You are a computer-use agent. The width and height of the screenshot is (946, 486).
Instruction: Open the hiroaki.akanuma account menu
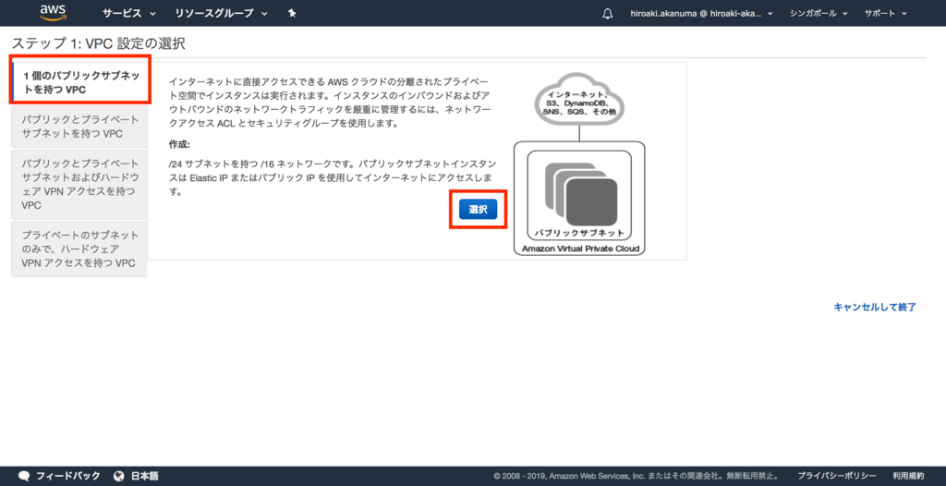(702, 13)
